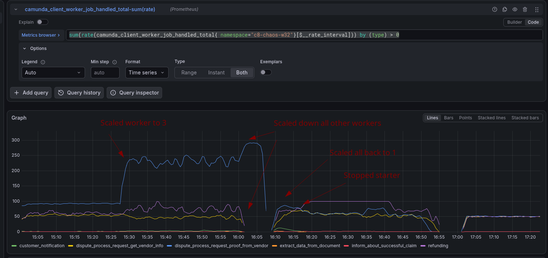This screenshot has height=258, width=548.
Task: Open the Legend Auto dropdown
Action: (53, 73)
